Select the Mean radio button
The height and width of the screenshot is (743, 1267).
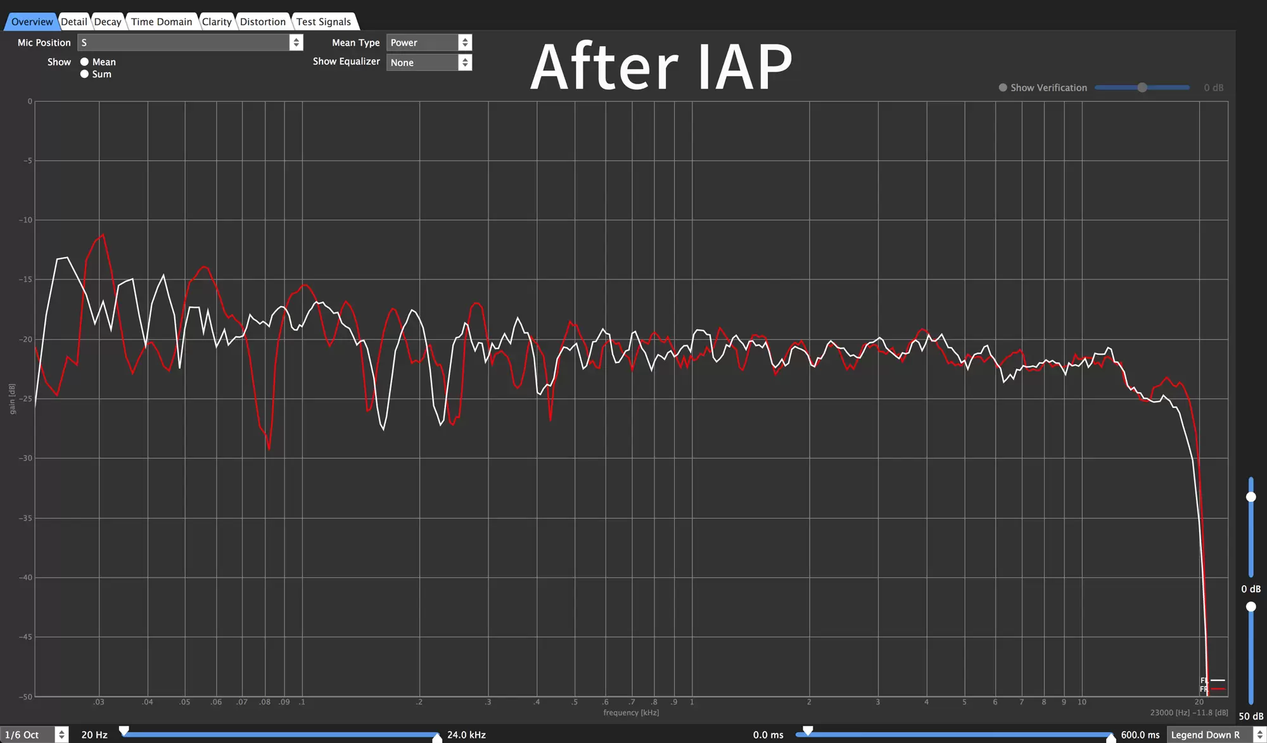tap(84, 62)
